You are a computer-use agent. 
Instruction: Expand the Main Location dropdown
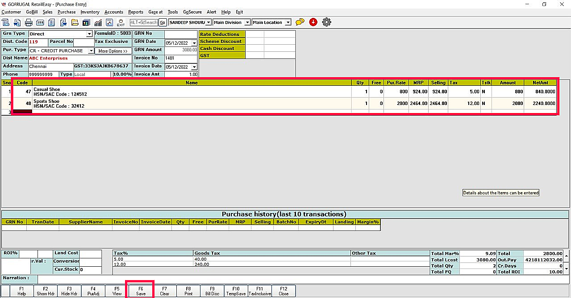(288, 22)
